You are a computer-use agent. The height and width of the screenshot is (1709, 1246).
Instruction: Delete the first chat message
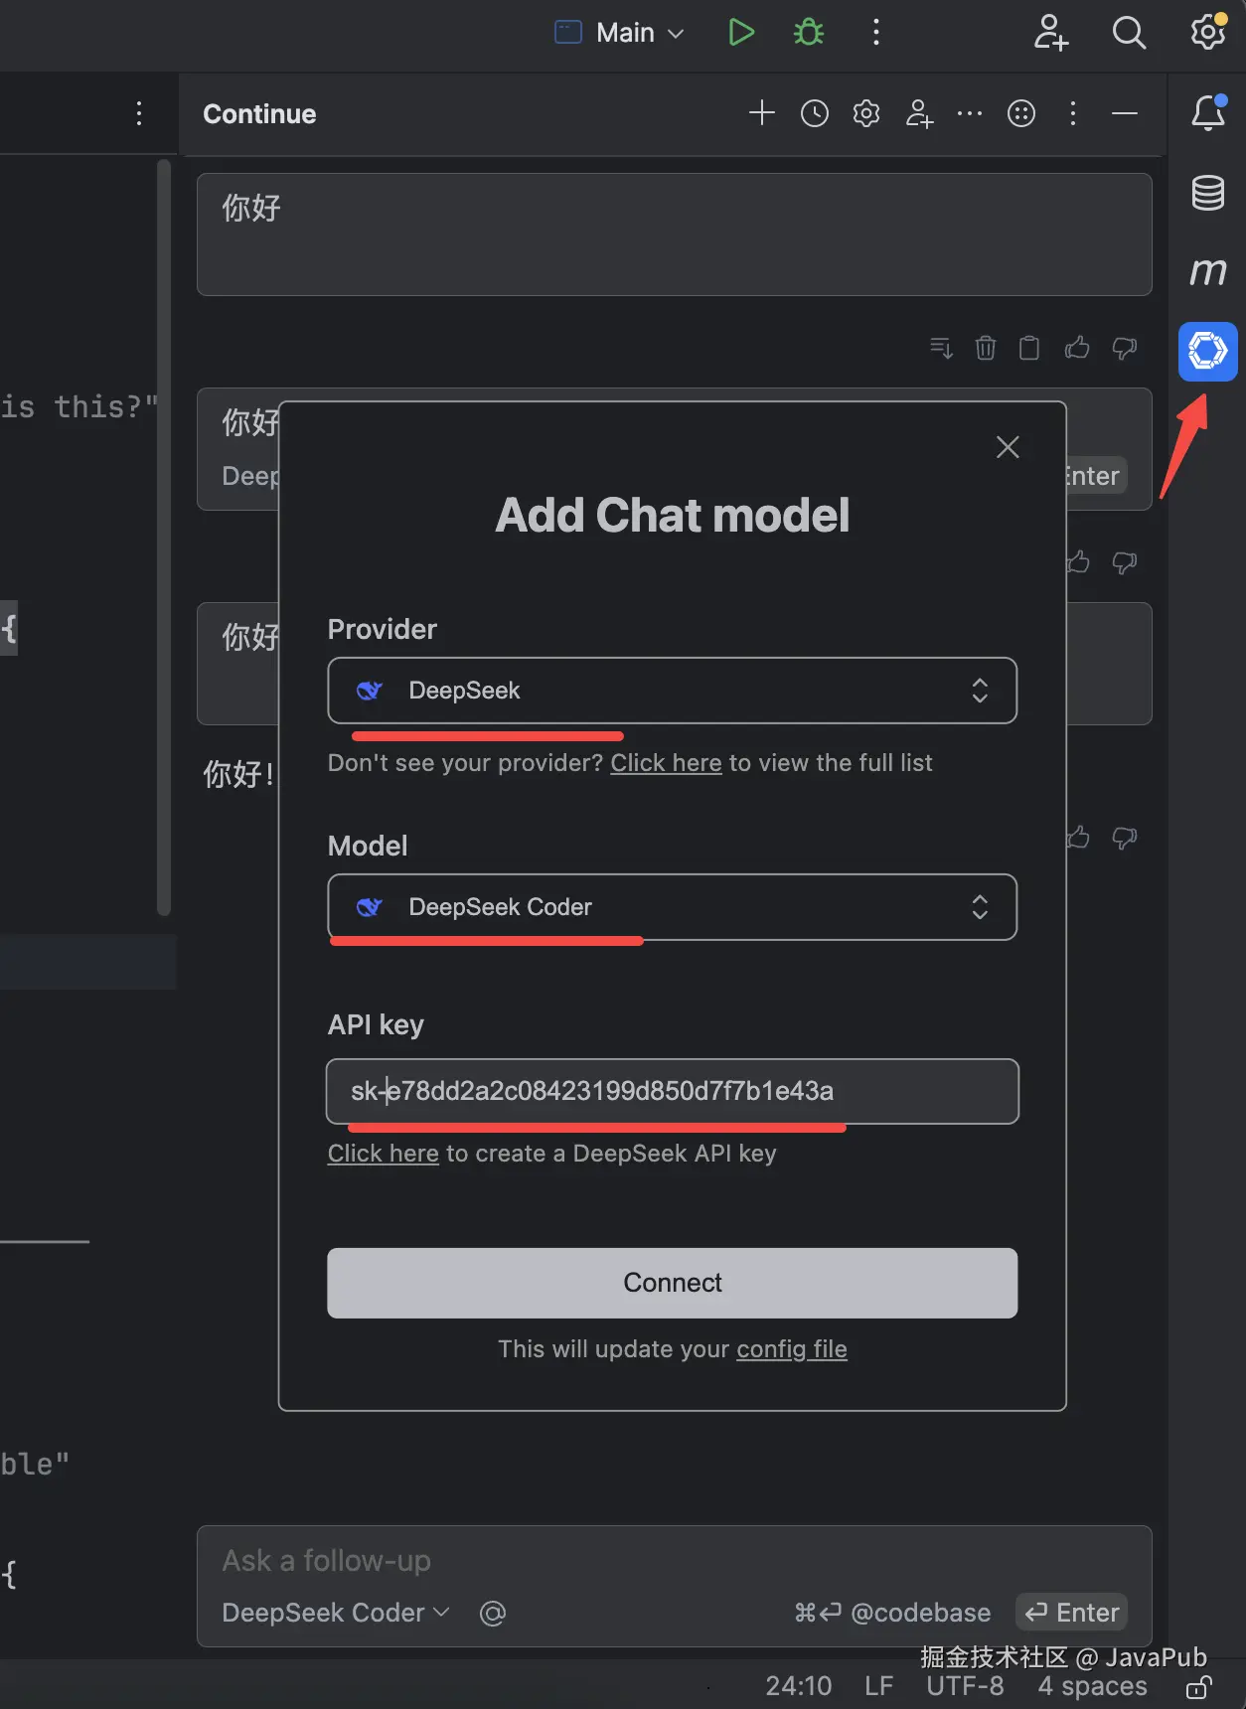coord(985,348)
